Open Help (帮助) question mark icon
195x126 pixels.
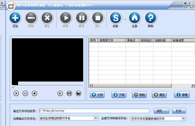point(150,18)
